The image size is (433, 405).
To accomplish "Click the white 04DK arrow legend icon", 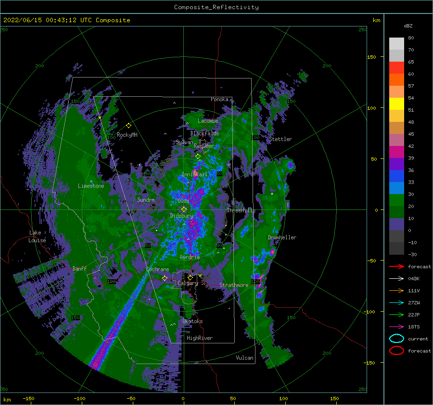I will (x=396, y=278).
